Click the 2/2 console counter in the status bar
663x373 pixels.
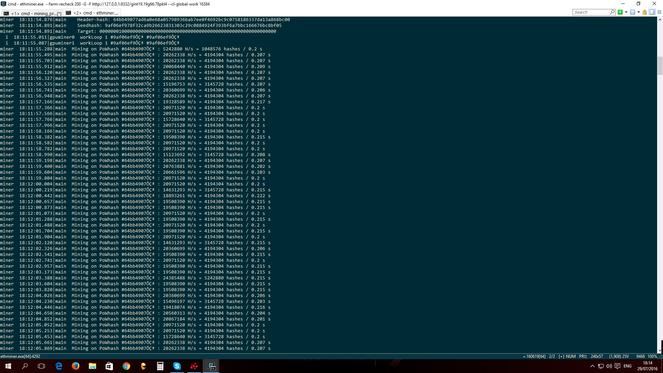coord(552,356)
